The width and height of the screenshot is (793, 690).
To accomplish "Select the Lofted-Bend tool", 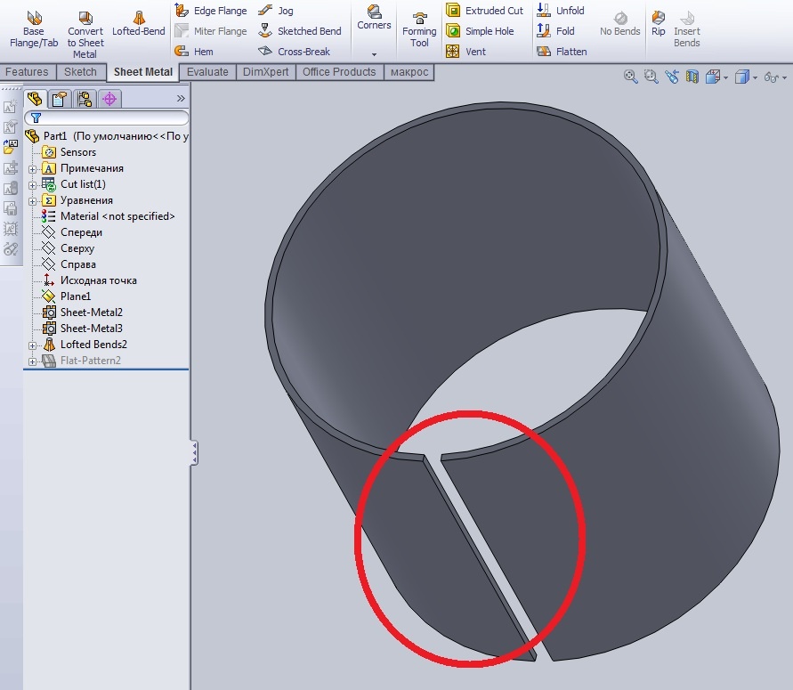I will click(139, 24).
